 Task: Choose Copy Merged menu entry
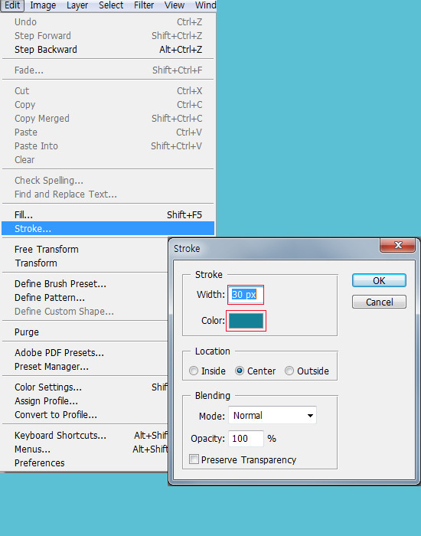coord(108,119)
